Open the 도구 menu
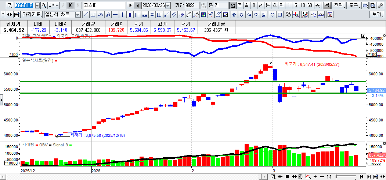386x180 pixels. (353, 5)
